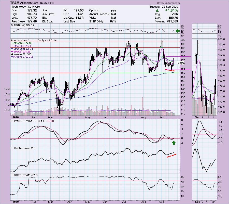Click the Options value yes
This screenshot has width=229, height=204.
point(113,10)
